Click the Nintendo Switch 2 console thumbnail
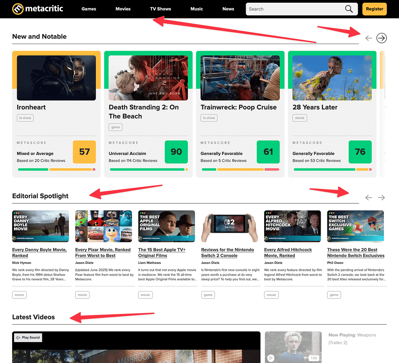Screen dimensions: 399x363 tap(230, 226)
